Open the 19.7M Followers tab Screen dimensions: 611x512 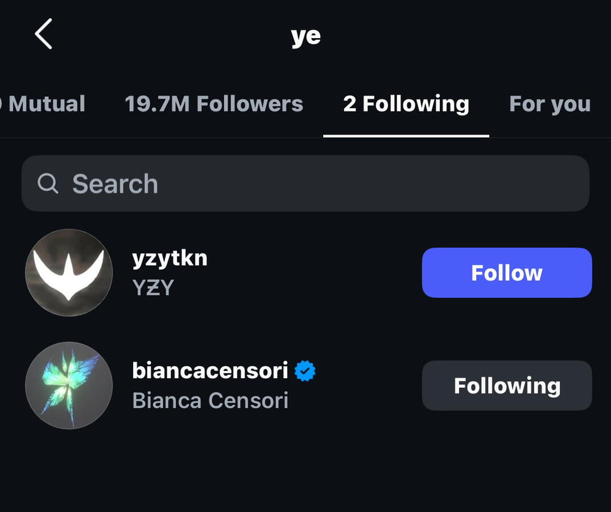pos(214,104)
